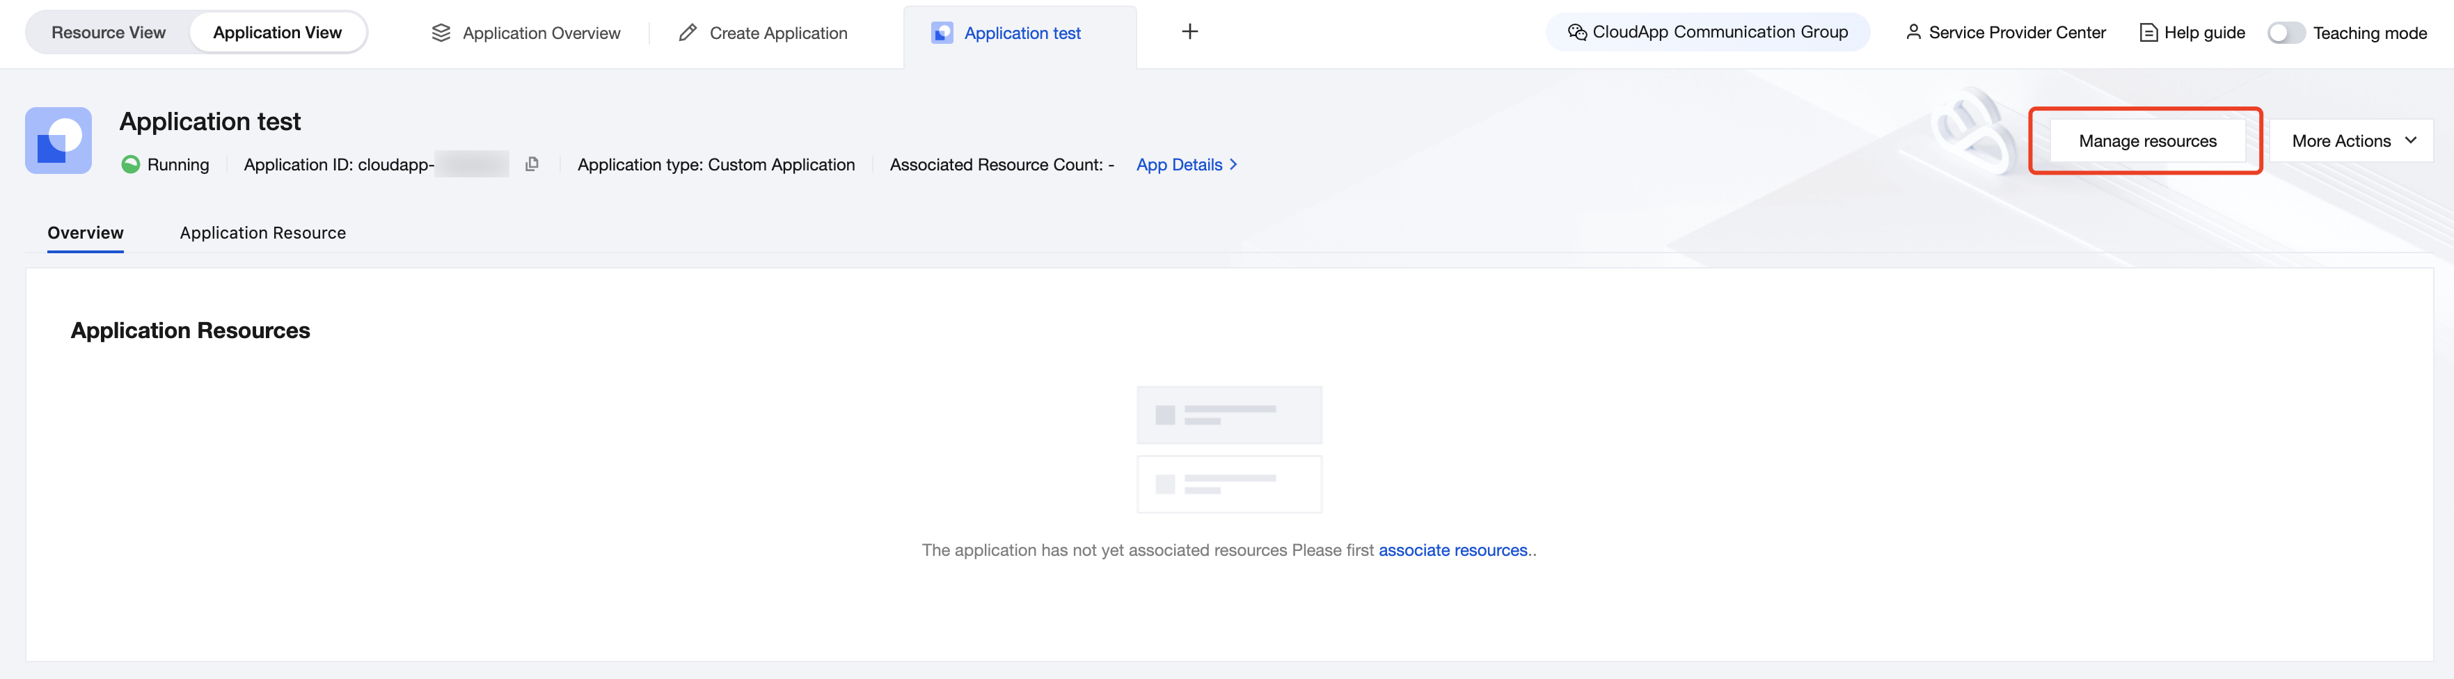Click the green Running status icon
Viewport: 2454px width, 679px height.
(x=131, y=165)
